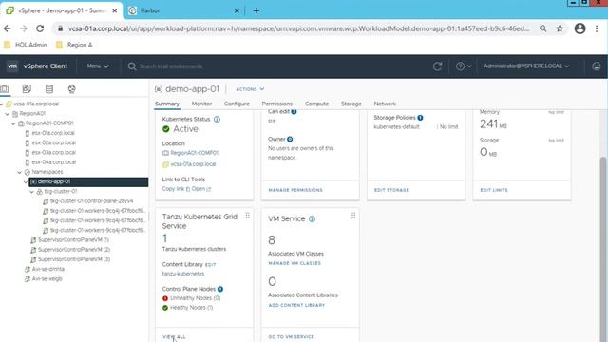Collapse the RegionA01 datacenter node
608x342 pixels.
point(8,114)
